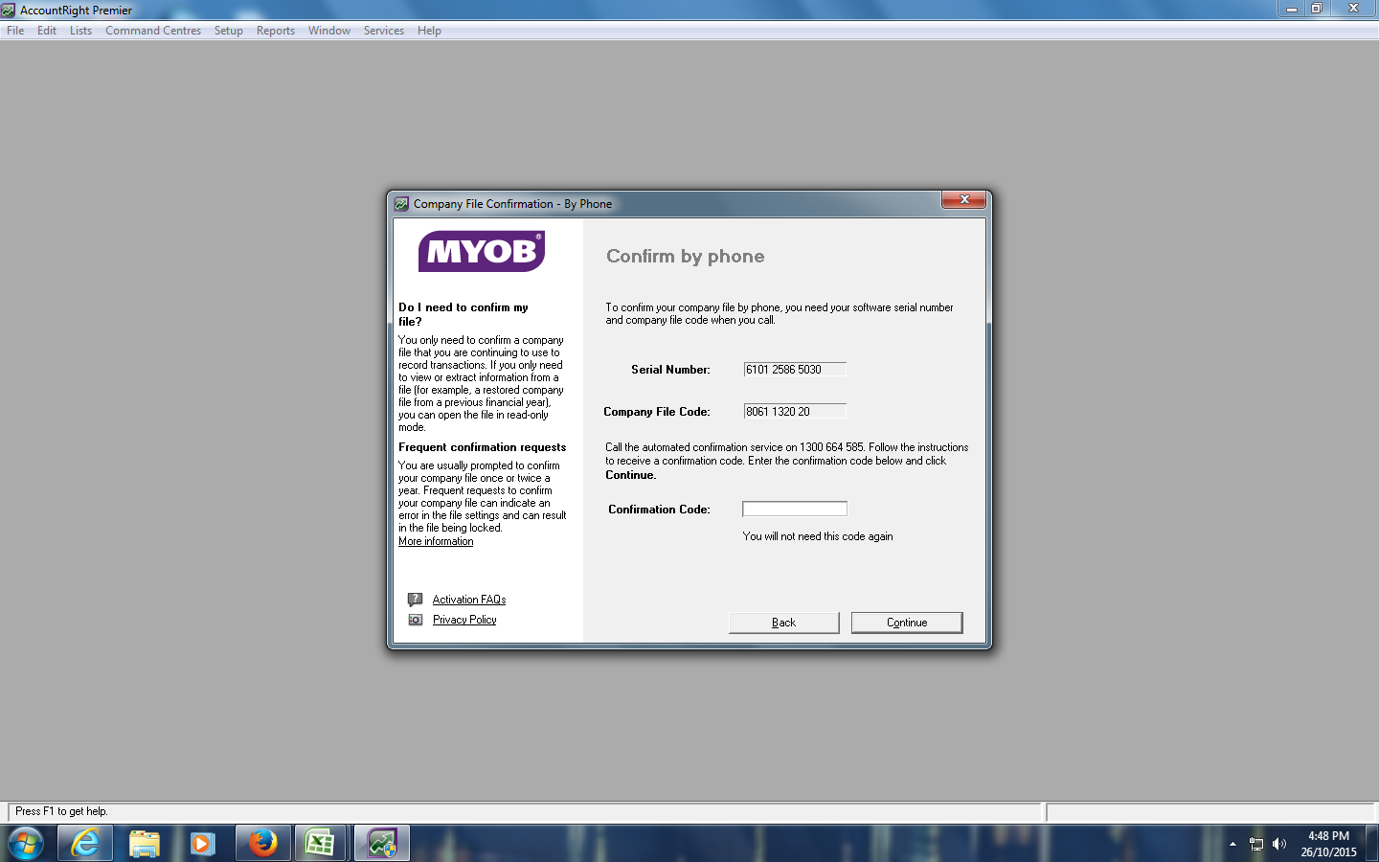Open the Activation FAQs link
Viewport: 1379px width, 862px height.
click(x=468, y=600)
